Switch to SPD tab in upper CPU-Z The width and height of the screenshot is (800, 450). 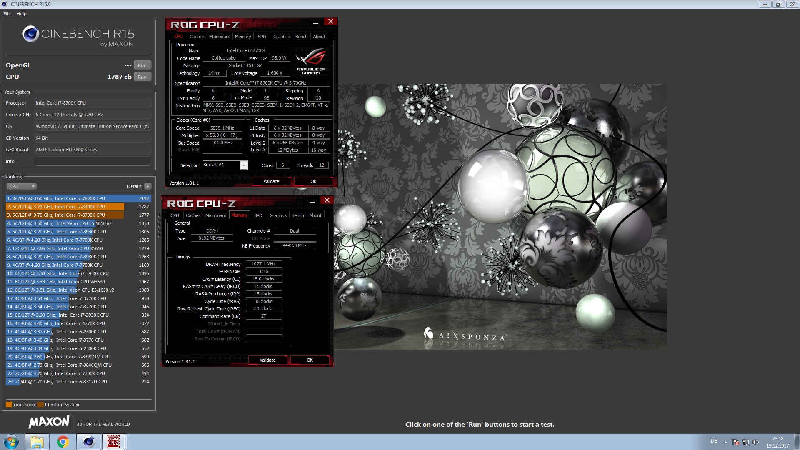click(x=262, y=37)
